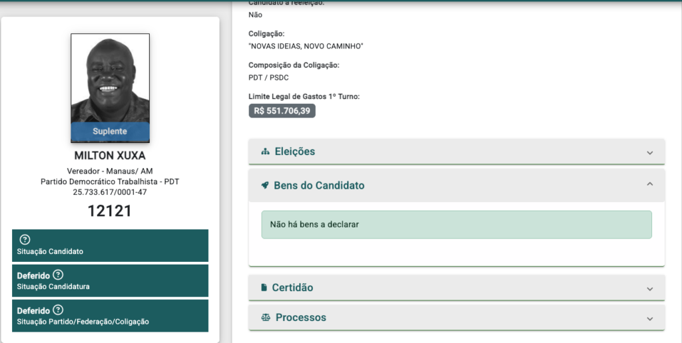This screenshot has height=343, width=682.
Task: Click the Suplente label on photo
Action: 110,132
